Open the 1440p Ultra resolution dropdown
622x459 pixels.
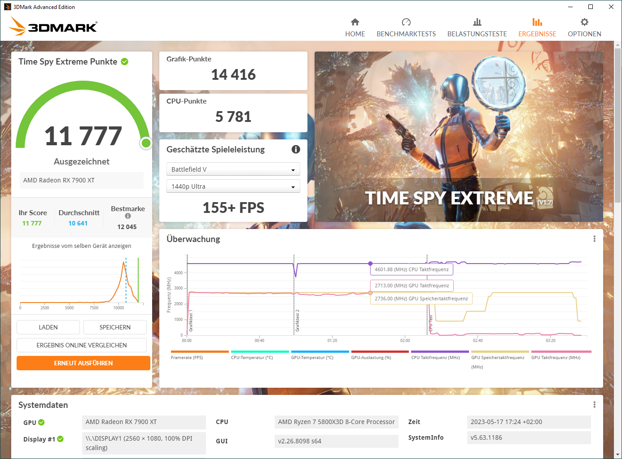(233, 186)
